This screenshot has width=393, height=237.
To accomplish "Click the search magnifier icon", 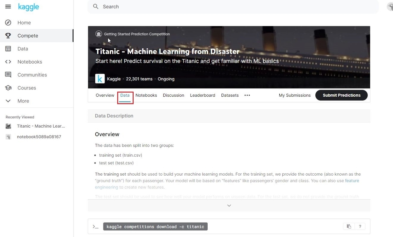I will [96, 7].
